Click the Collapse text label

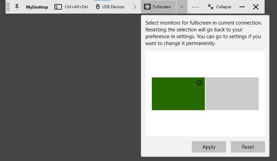(x=223, y=7)
